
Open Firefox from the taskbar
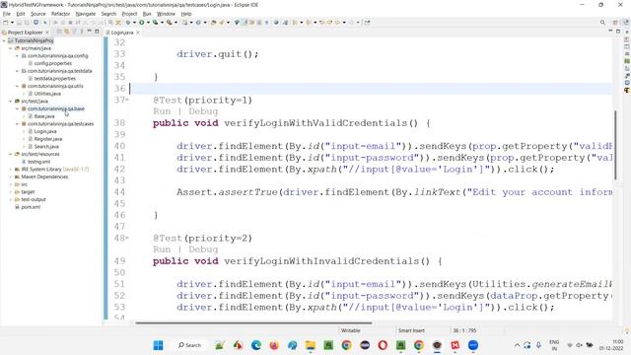[274, 345]
